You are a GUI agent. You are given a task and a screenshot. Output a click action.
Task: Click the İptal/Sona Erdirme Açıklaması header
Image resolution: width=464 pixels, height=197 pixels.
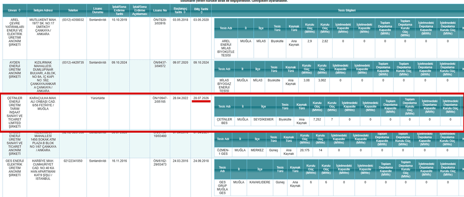click(x=140, y=10)
